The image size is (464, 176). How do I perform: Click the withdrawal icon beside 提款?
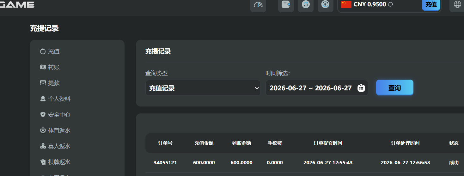(x=43, y=83)
